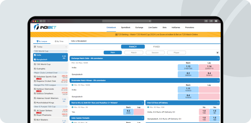
Task: Lay Bangladesh at 8.4 in Exchange odds
Action: point(209,74)
